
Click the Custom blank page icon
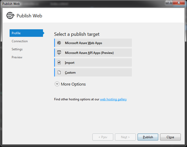(x=59, y=72)
